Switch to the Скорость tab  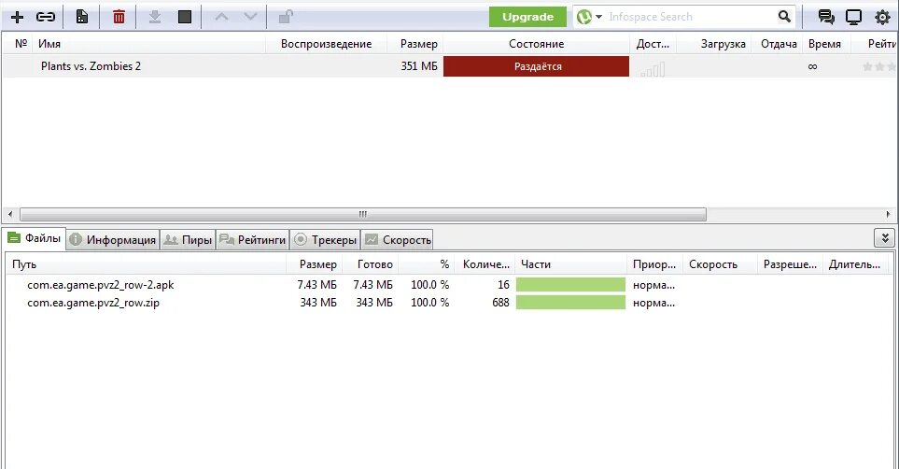398,239
